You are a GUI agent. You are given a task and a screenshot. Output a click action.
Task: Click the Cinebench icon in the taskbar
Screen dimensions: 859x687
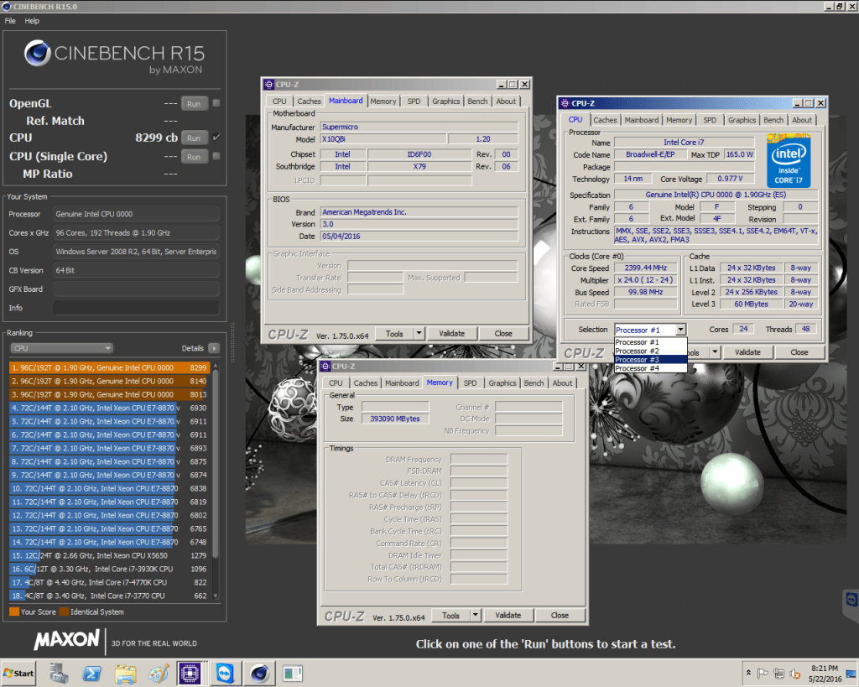pos(258,673)
